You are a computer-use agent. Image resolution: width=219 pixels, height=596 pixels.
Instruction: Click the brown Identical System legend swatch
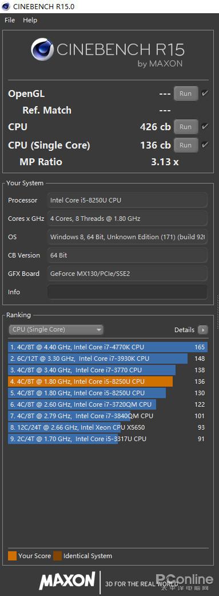(x=57, y=556)
